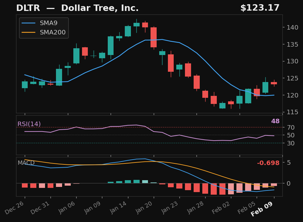The height and width of the screenshot is (222, 303).
Task: Click the bold Feb 09 date label
Action: pyautogui.click(x=262, y=209)
